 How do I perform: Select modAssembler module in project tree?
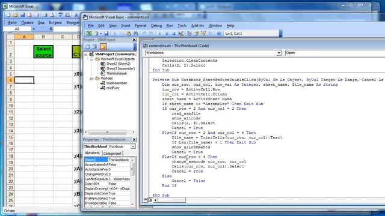[x=117, y=83]
